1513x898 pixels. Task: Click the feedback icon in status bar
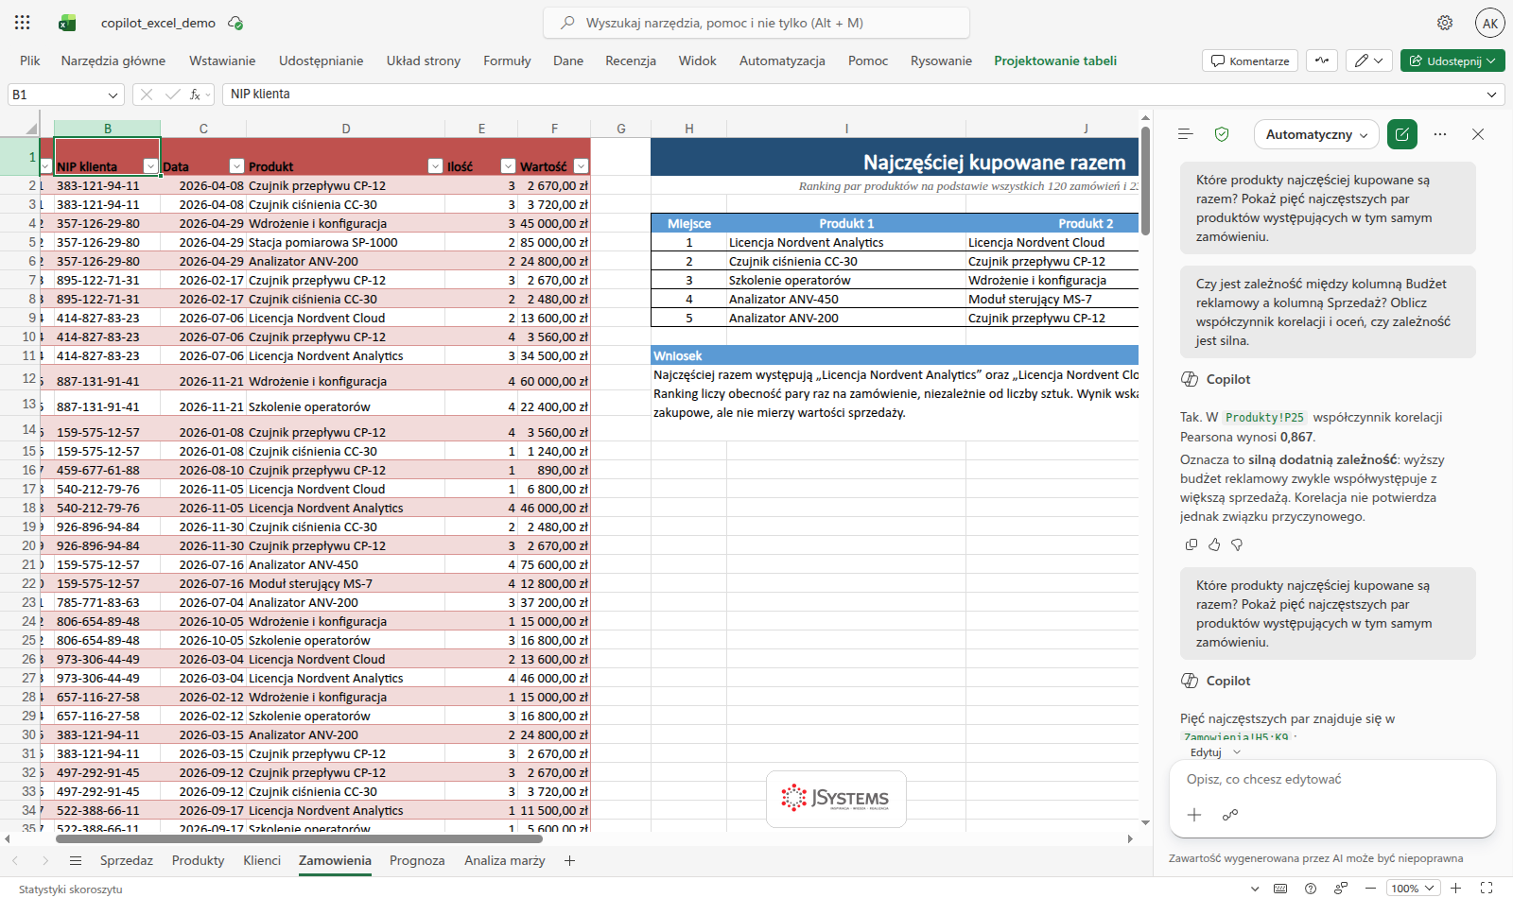point(1341,889)
